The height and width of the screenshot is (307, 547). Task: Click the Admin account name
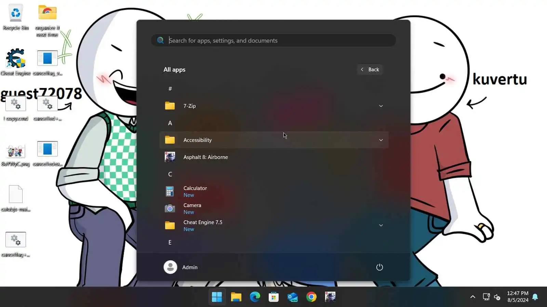[190, 267]
